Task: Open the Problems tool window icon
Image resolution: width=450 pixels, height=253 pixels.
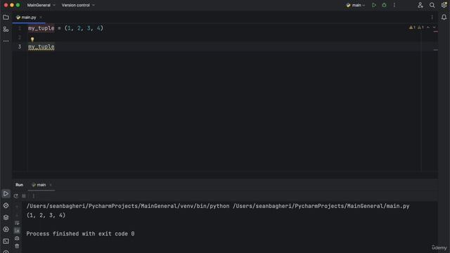Action: pos(6,252)
